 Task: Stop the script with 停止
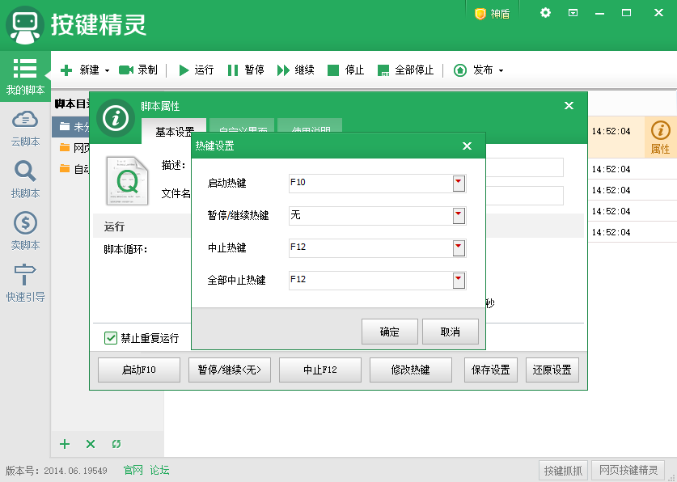click(346, 70)
